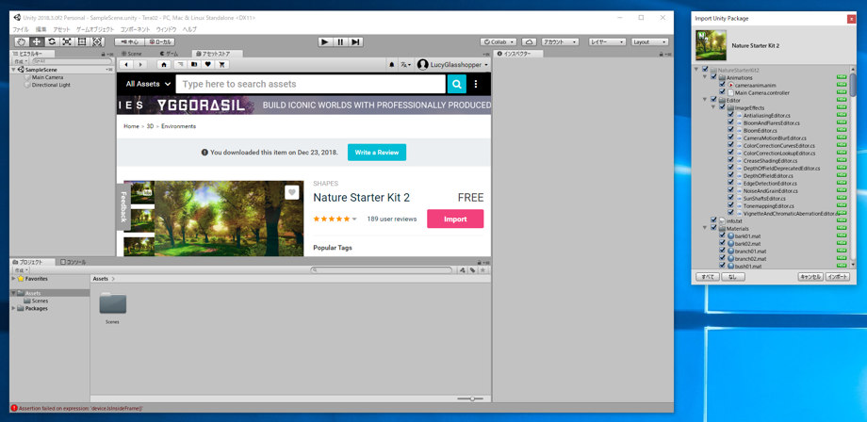This screenshot has height=422, width=867.
Task: Select the Rotate tool in Unity toolbar
Action: (52, 41)
